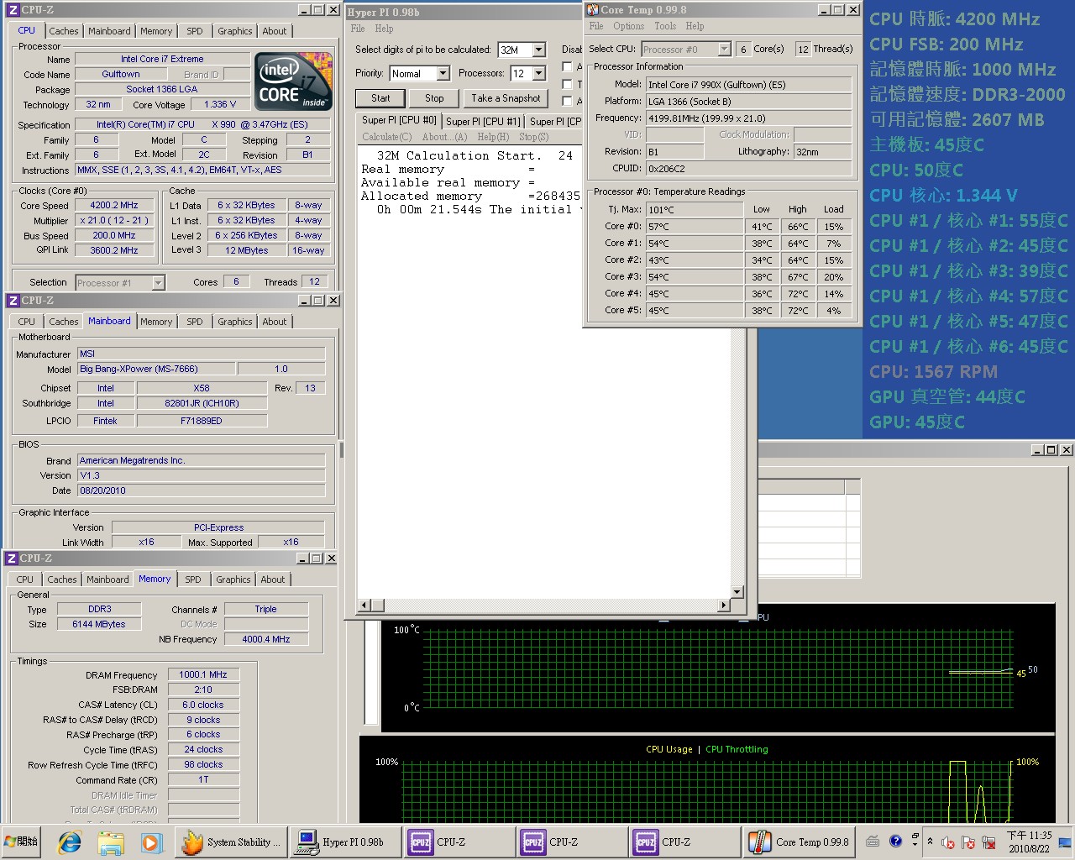Click Hyper PI horizontal scrollbar left arrow
Viewport: 1075px width, 860px height.
(364, 605)
